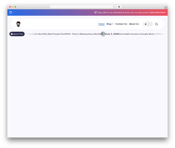Viewport: 175px width, 148px height.
Task: Click the round post thumbnail in the ticker
Action: pyautogui.click(x=103, y=34)
